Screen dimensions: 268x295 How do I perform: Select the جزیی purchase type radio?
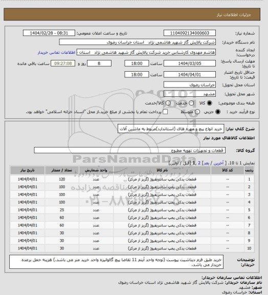coord(218,112)
